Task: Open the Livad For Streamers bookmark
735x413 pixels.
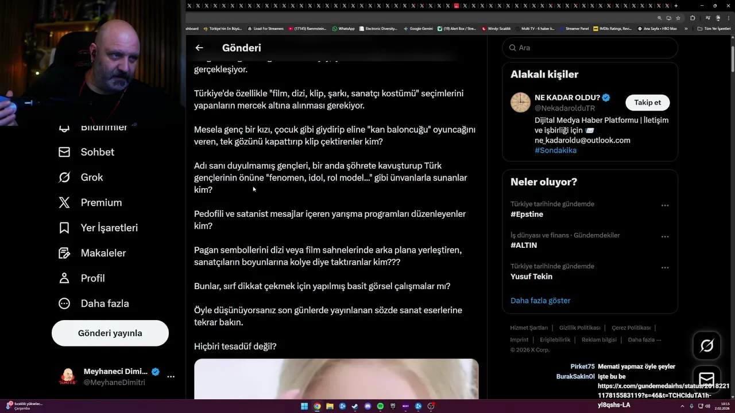Action: [x=265, y=28]
